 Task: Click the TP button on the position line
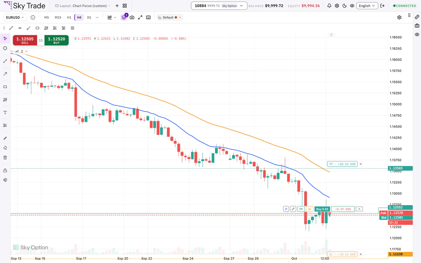[x=301, y=209]
